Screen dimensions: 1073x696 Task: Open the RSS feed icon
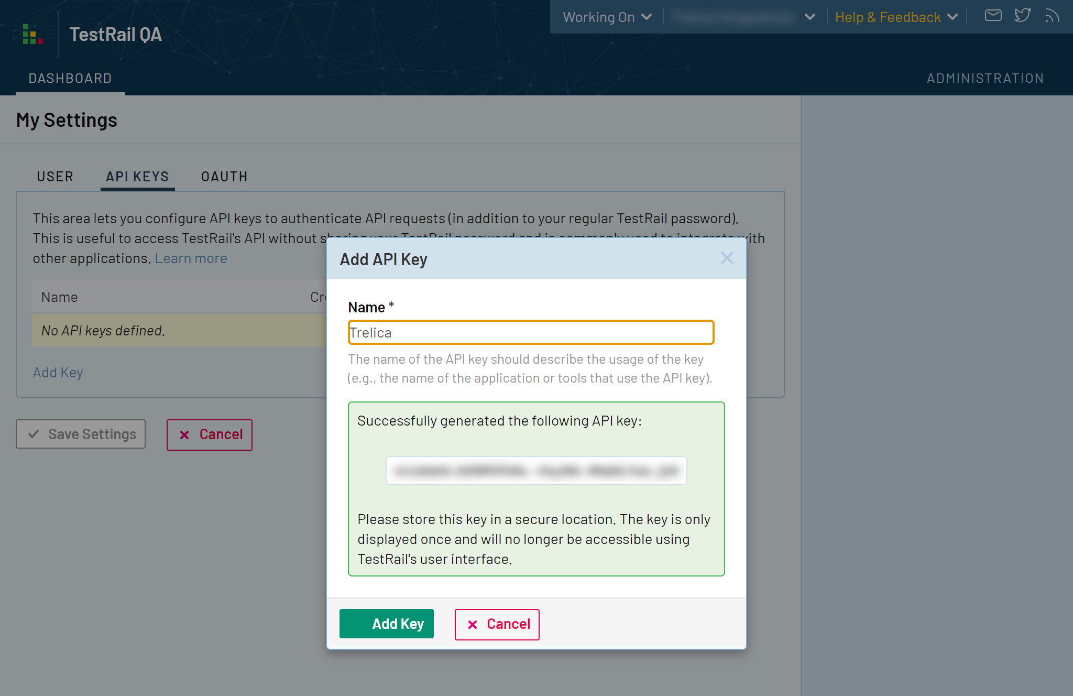click(x=1052, y=16)
